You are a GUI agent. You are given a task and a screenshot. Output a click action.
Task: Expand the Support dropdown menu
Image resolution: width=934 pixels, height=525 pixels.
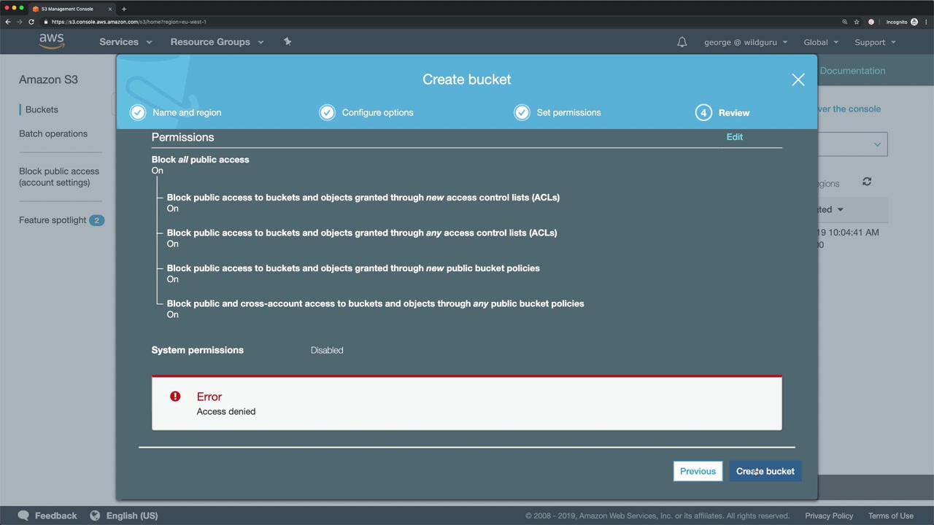point(875,42)
